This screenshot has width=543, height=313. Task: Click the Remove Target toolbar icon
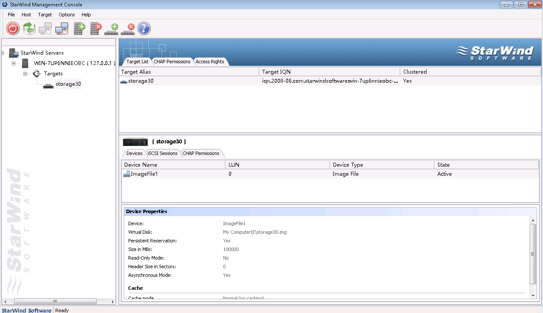[128, 29]
